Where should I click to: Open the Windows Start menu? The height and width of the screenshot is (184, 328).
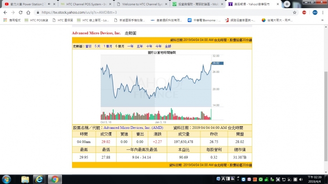[x=6, y=179]
